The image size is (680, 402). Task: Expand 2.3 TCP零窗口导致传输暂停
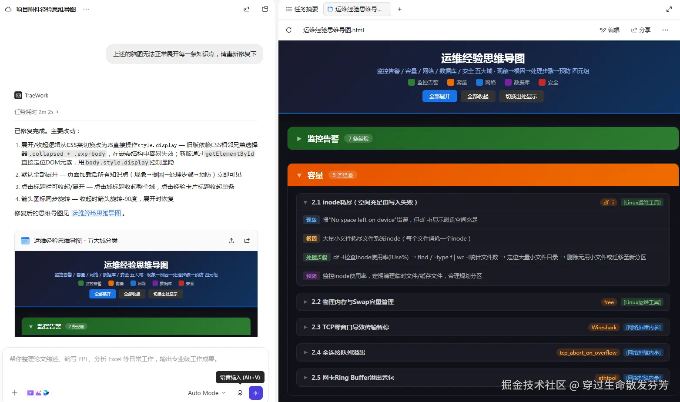(483, 327)
